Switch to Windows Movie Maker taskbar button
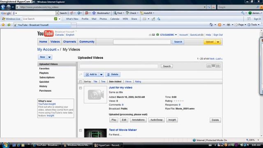Image resolution: width=263 pixels, height=148 pixels. 77,145
